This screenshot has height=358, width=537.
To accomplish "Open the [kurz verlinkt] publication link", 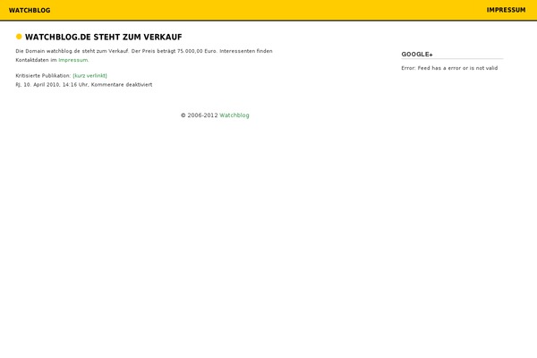I will [89, 76].
